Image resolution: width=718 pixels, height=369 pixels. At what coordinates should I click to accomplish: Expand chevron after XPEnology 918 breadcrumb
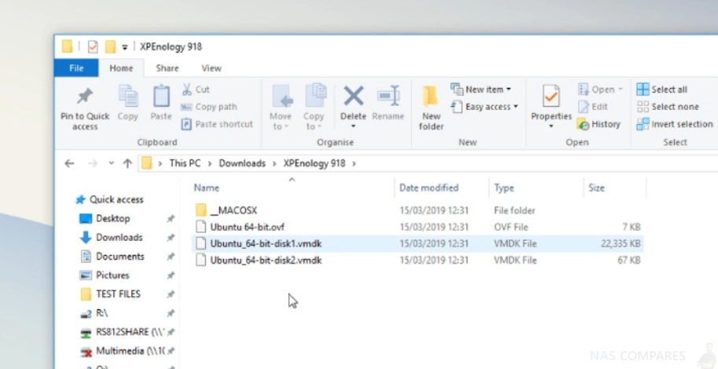[354, 163]
